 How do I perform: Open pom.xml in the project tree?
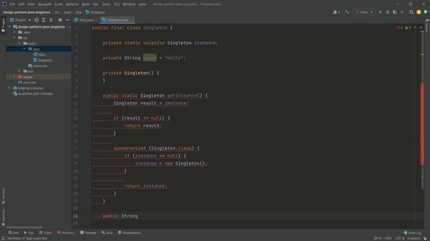point(27,82)
